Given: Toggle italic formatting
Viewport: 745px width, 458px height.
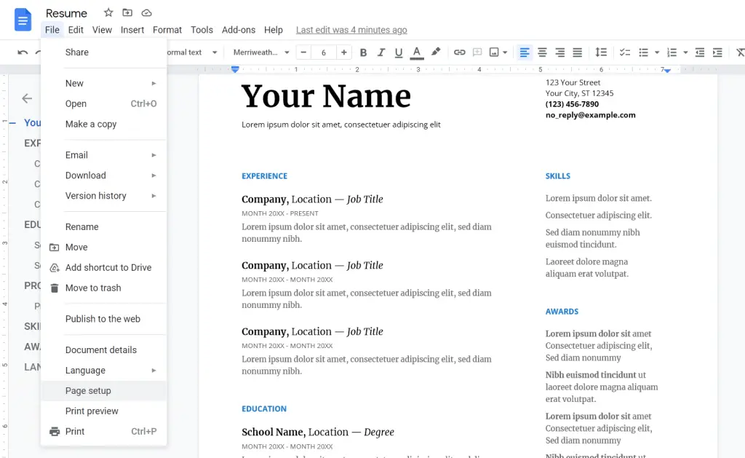Looking at the screenshot, I should point(381,52).
